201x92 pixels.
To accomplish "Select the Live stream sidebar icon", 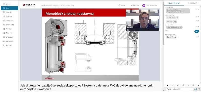I will (4, 8).
